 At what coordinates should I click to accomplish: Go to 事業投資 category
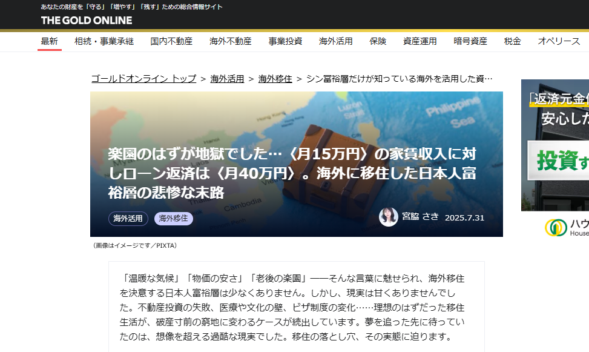[x=285, y=41]
